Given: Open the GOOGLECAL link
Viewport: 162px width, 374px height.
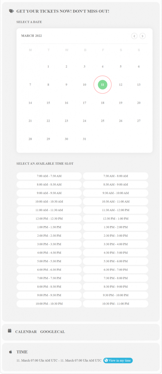Looking at the screenshot, I should tap(52, 332).
